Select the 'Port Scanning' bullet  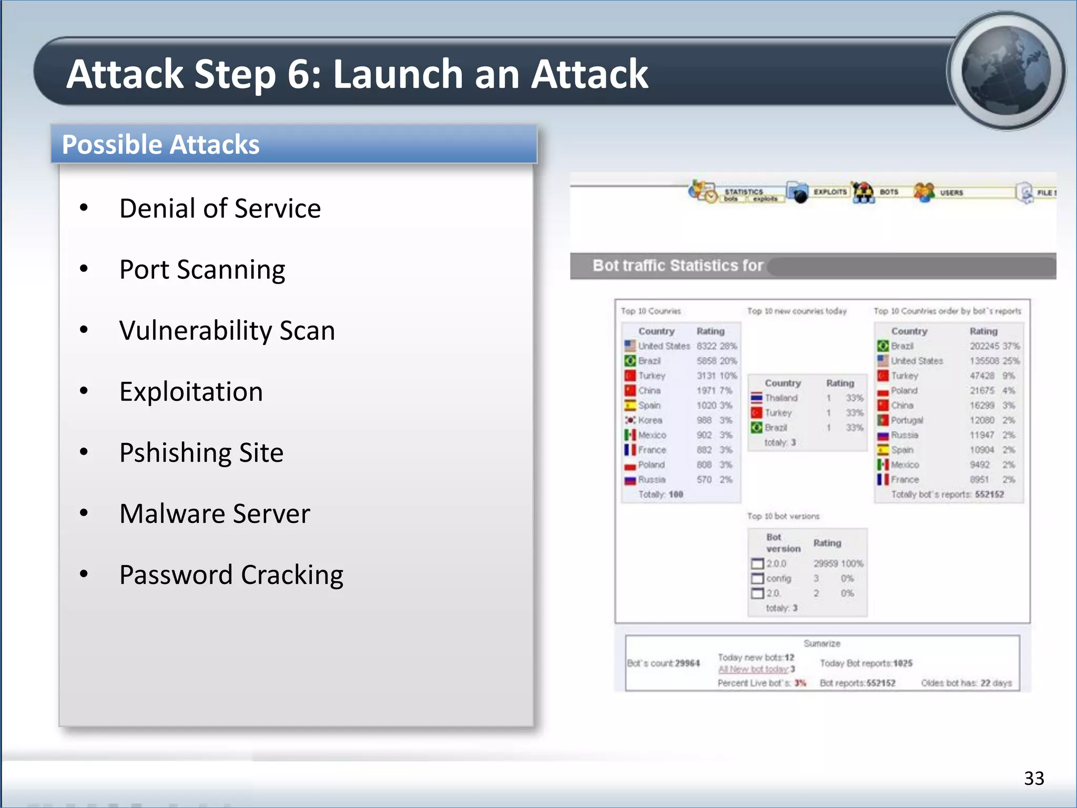[x=202, y=269]
